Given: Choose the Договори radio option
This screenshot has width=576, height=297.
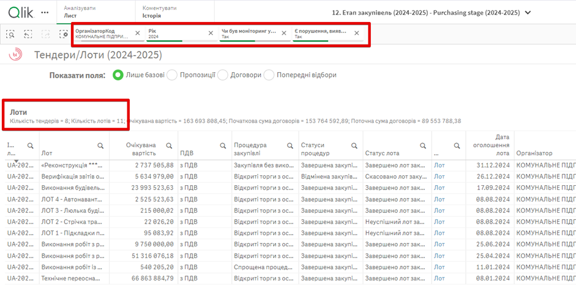Looking at the screenshot, I should (x=222, y=75).
